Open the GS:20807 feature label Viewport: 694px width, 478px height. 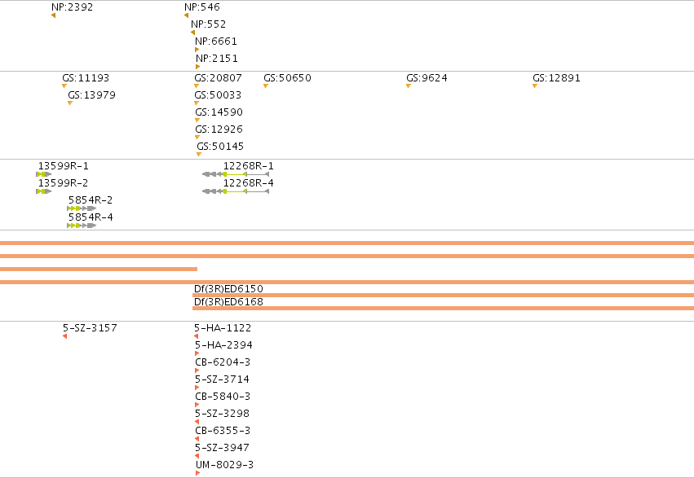[x=219, y=78]
